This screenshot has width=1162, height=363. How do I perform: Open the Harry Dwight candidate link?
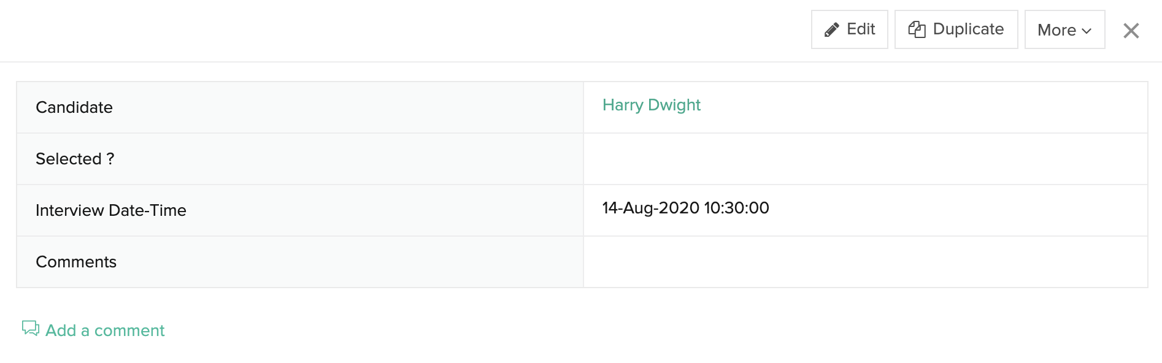pos(651,105)
